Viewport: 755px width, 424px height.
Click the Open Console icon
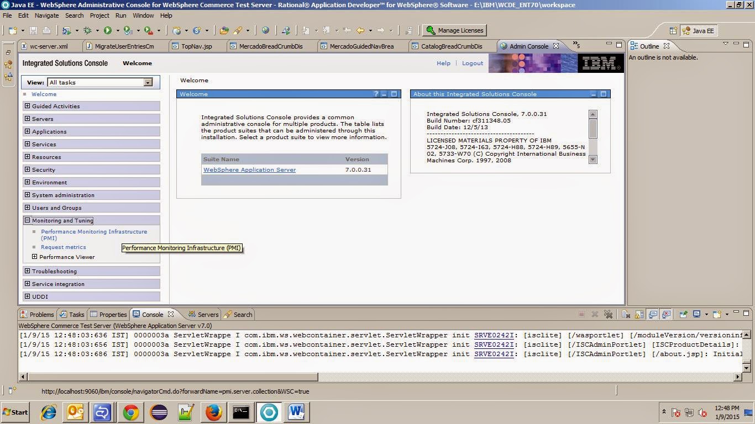pos(717,314)
